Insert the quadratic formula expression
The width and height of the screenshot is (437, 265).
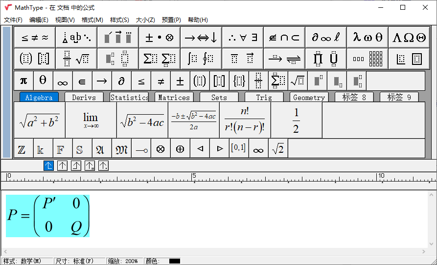(194, 120)
